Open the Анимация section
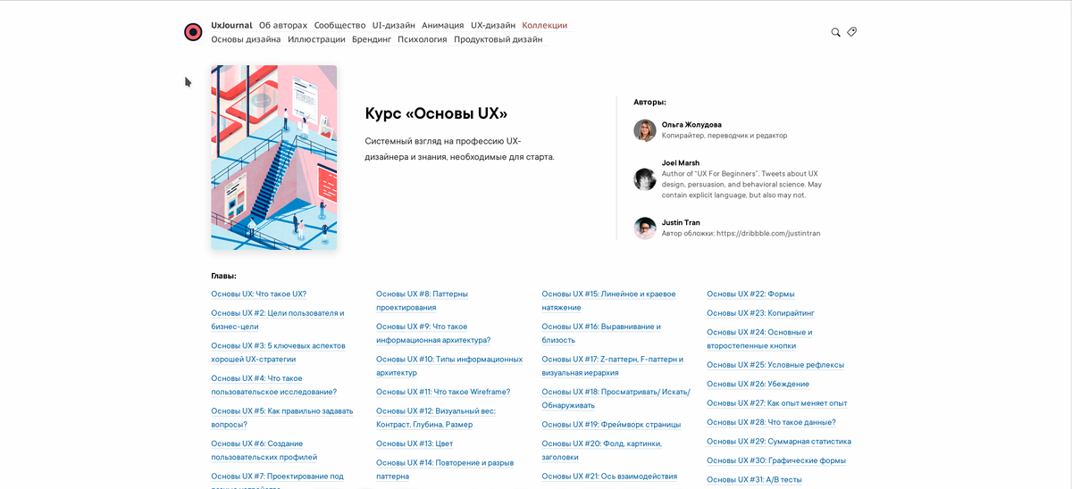Viewport: 1072px width, 489px height. (443, 25)
